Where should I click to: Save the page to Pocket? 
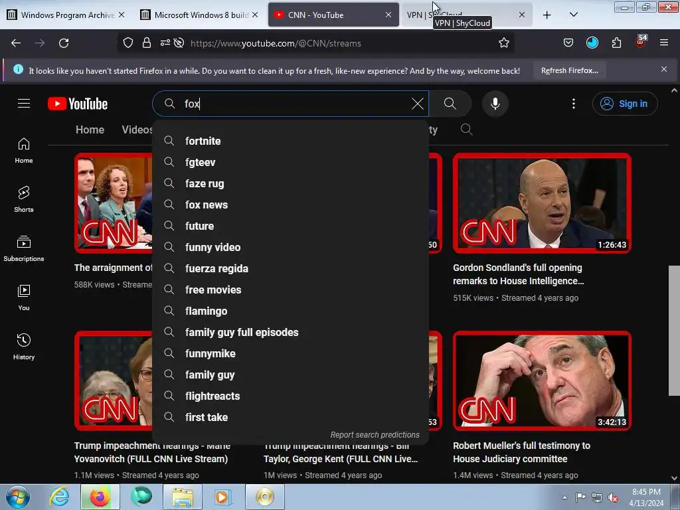(x=568, y=43)
